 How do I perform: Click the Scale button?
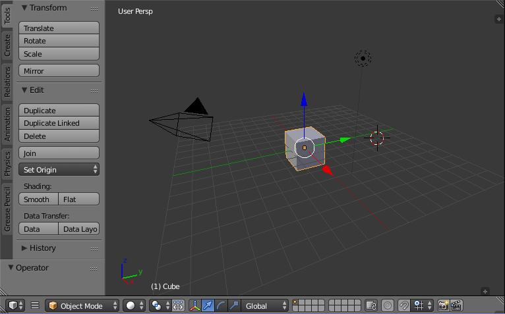(x=59, y=54)
